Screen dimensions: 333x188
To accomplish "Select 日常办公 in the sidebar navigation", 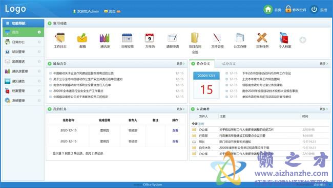I will tap(24, 42).
